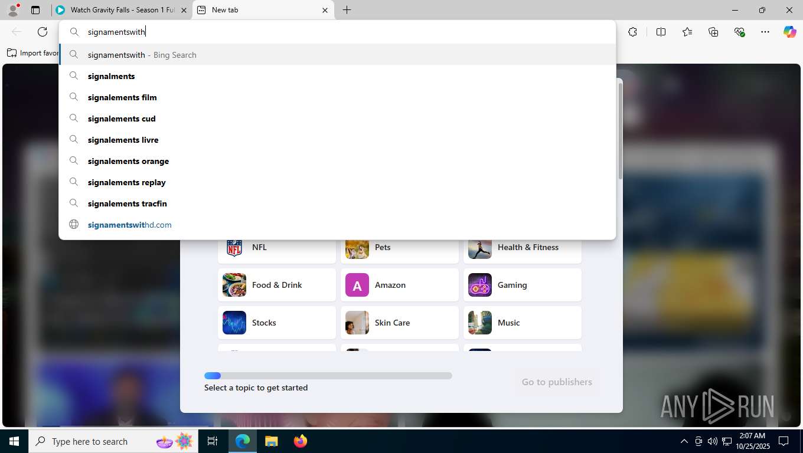Screen dimensions: 803x453
Task: Open the Collections icon
Action: 713,32
